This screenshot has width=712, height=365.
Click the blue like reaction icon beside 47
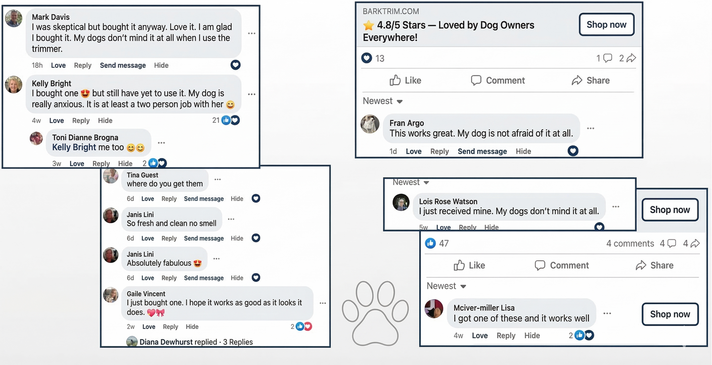[x=430, y=243]
